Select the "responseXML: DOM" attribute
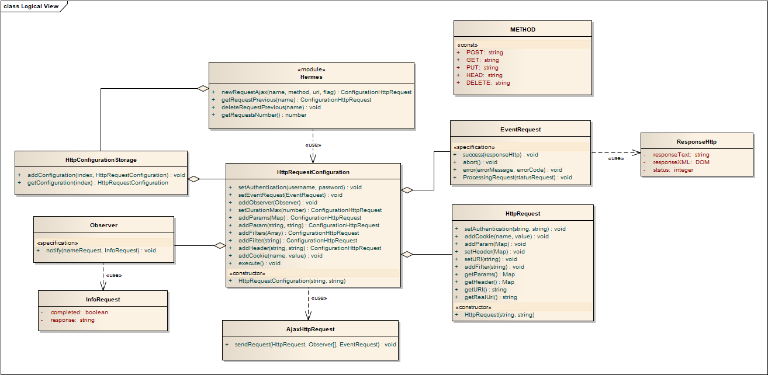Screen dimensions: 768x375 coord(681,162)
